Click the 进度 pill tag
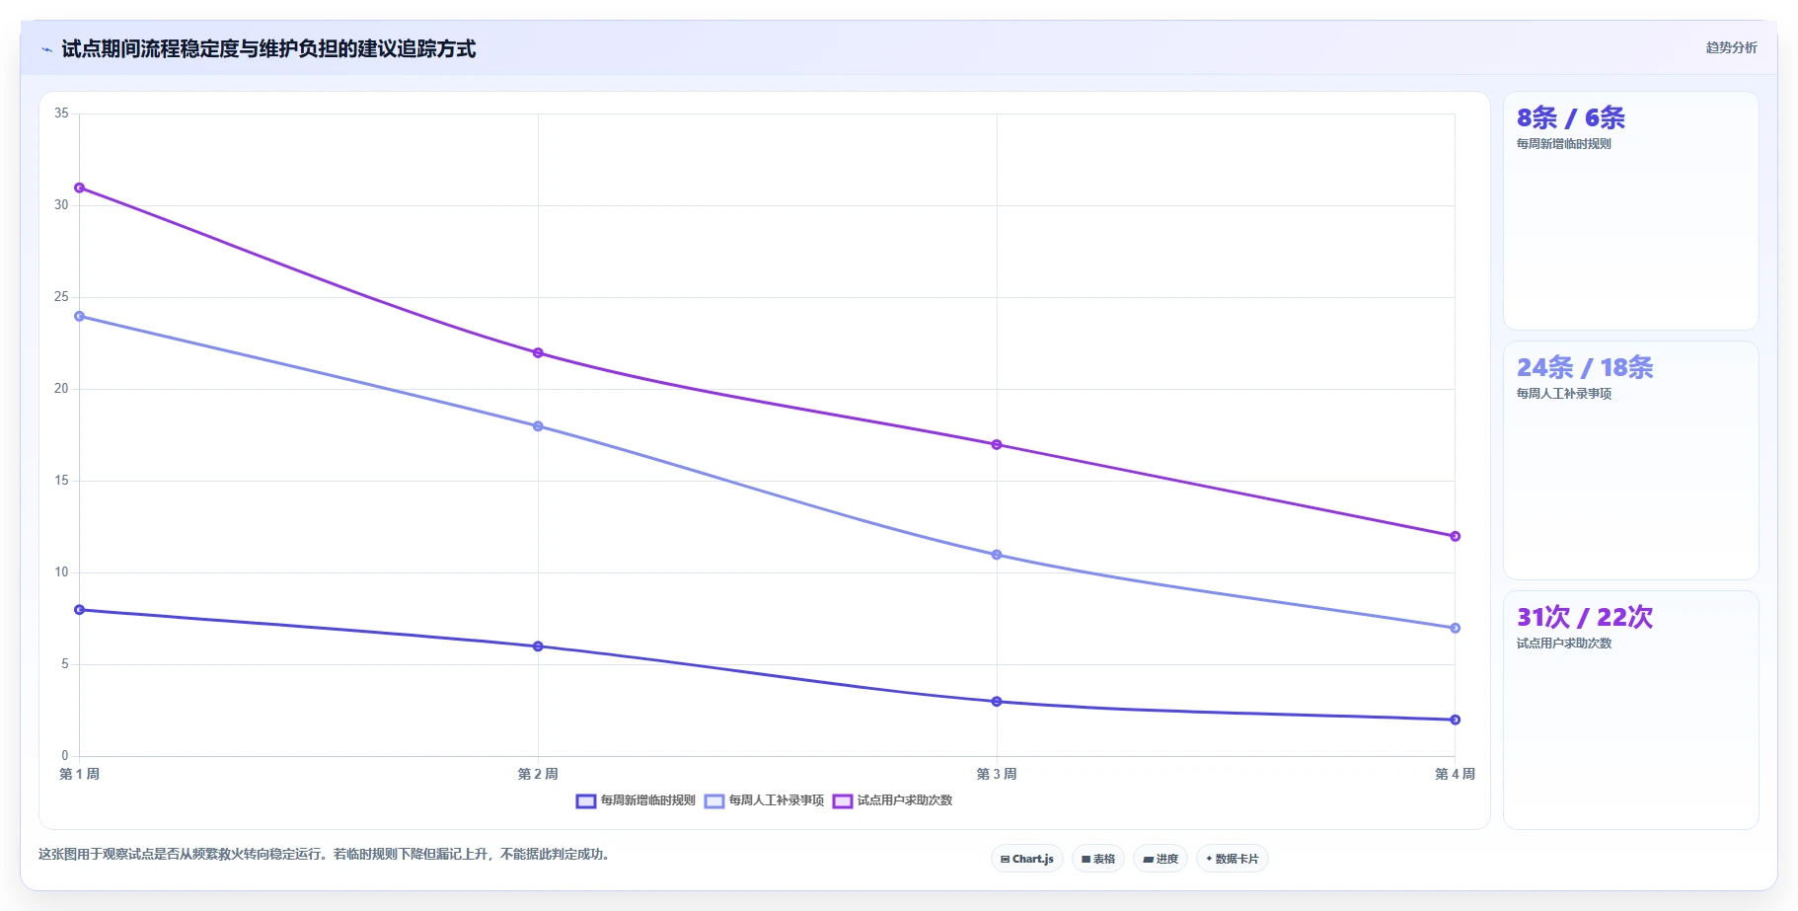1798x911 pixels. click(x=1161, y=859)
